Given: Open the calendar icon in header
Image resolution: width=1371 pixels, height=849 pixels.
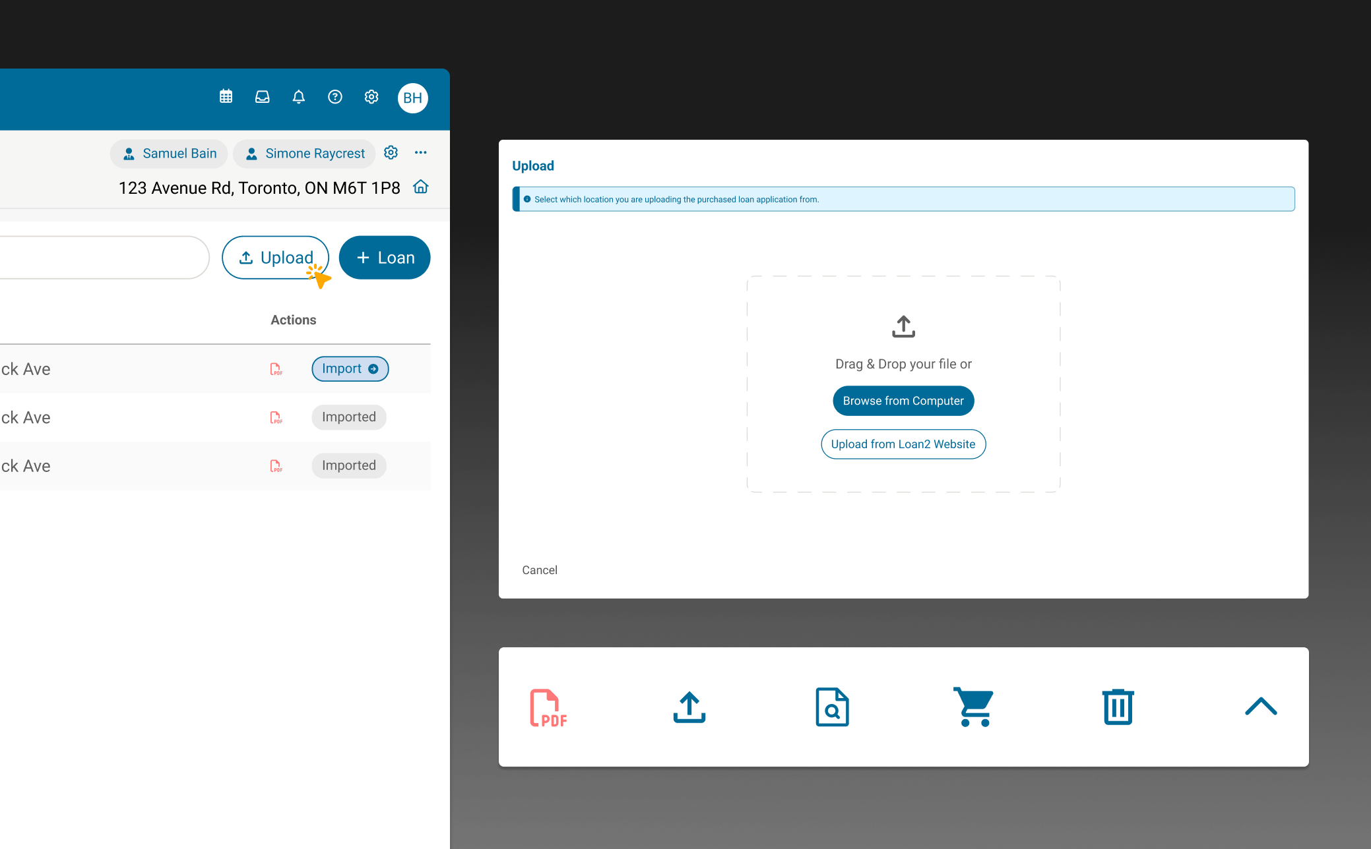Looking at the screenshot, I should coord(226,97).
